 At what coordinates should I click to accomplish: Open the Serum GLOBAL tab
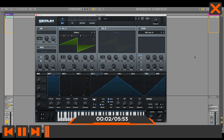coord(92,21)
